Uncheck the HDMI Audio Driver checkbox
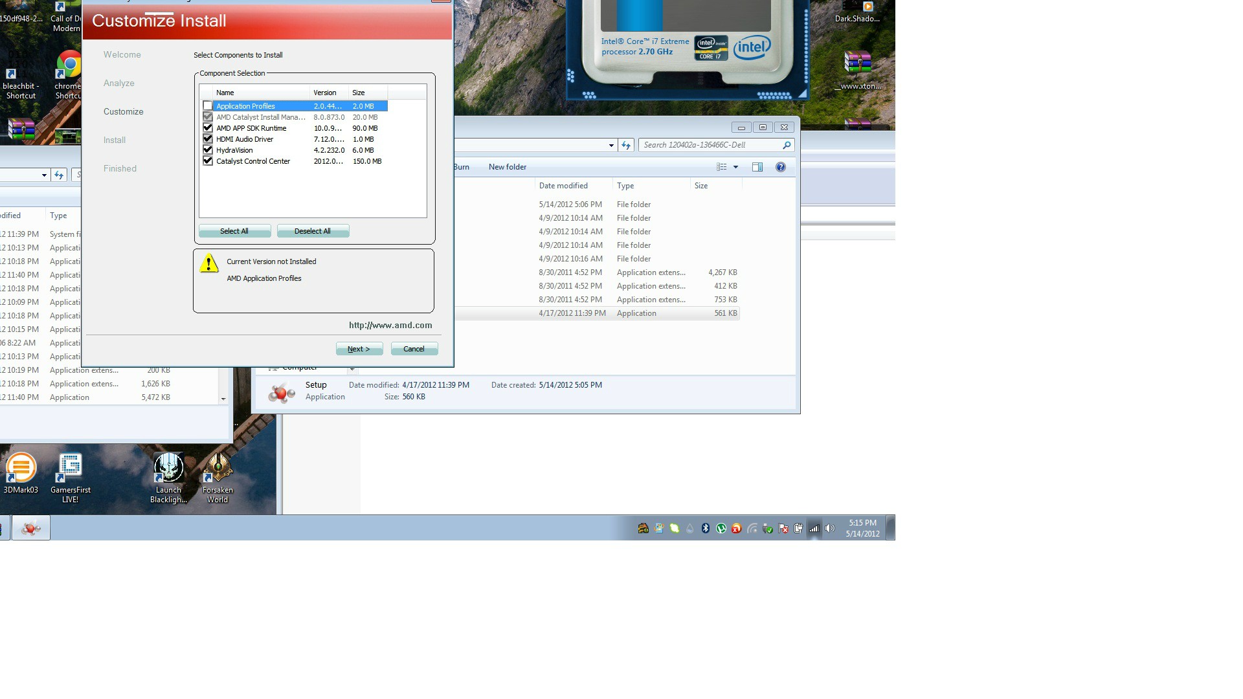The image size is (1243, 699). coord(208,139)
